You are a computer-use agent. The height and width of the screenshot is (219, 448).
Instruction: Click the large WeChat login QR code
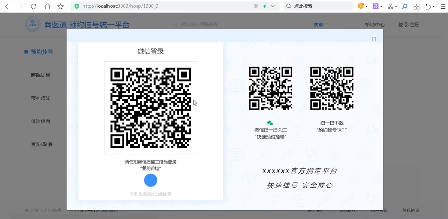151,108
